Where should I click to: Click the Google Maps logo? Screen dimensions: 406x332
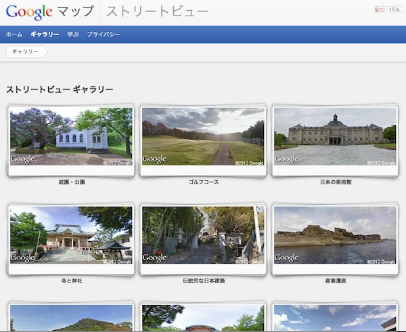pos(49,12)
